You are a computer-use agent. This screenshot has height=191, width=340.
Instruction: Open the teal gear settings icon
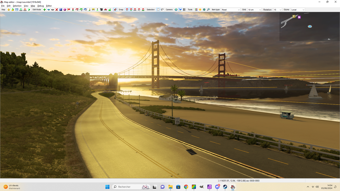(204, 10)
